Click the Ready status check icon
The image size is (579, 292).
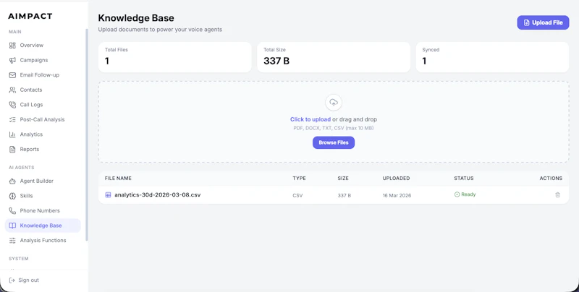[x=457, y=194]
